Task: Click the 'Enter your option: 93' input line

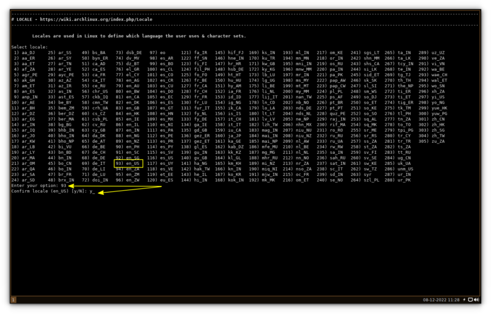Action: pos(39,186)
